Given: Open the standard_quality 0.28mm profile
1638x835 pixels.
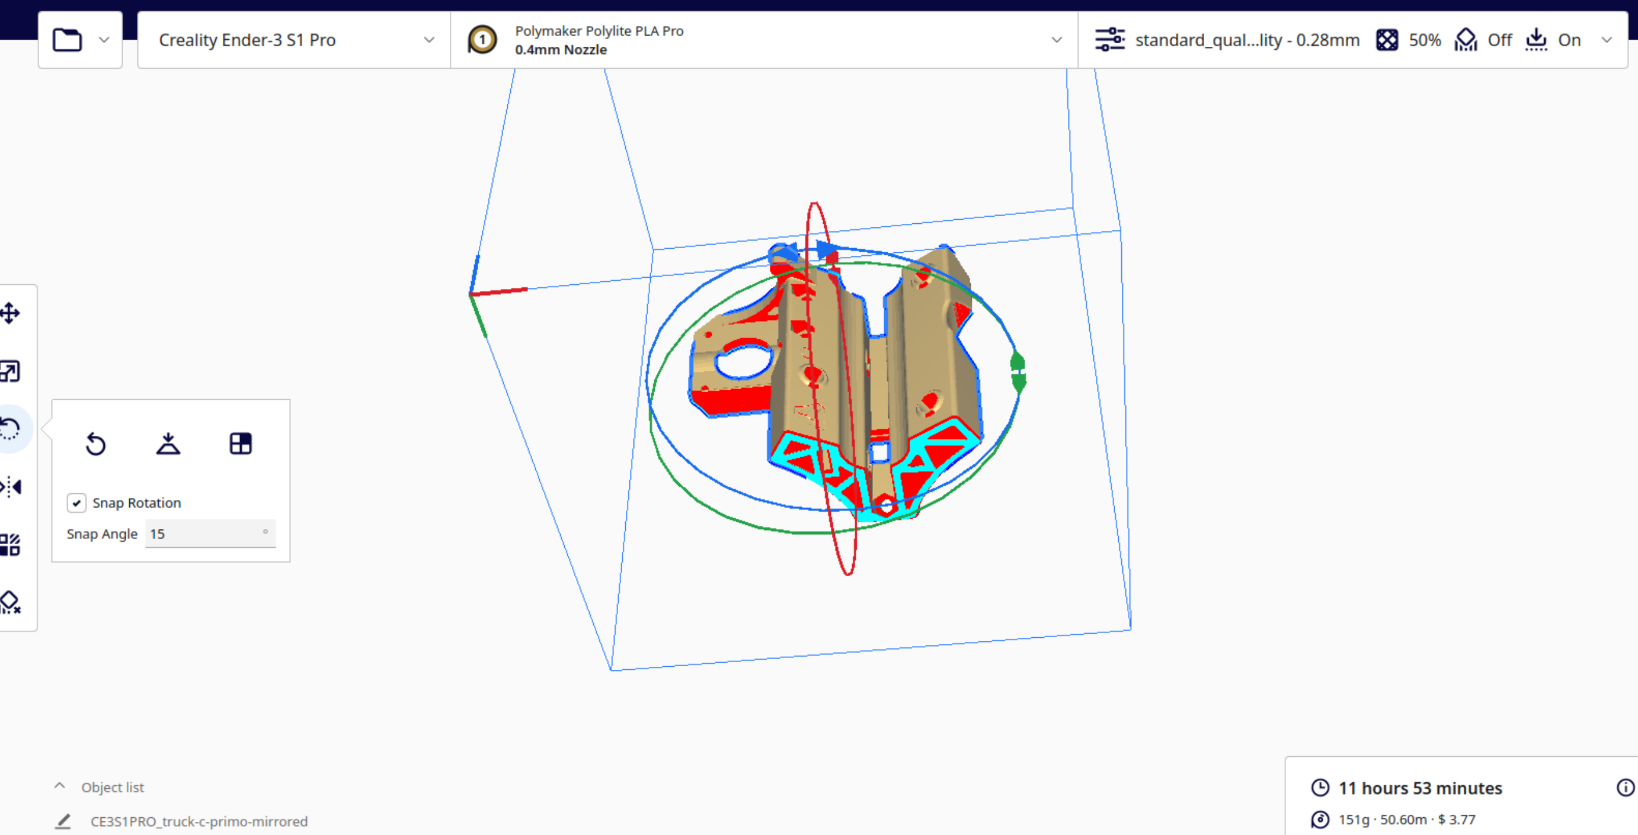Looking at the screenshot, I should coord(1247,40).
